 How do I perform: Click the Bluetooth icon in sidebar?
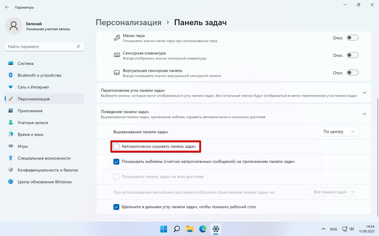pyautogui.click(x=11, y=75)
